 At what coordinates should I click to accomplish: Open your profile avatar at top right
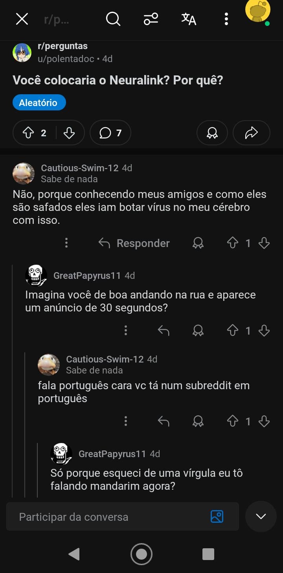[257, 12]
